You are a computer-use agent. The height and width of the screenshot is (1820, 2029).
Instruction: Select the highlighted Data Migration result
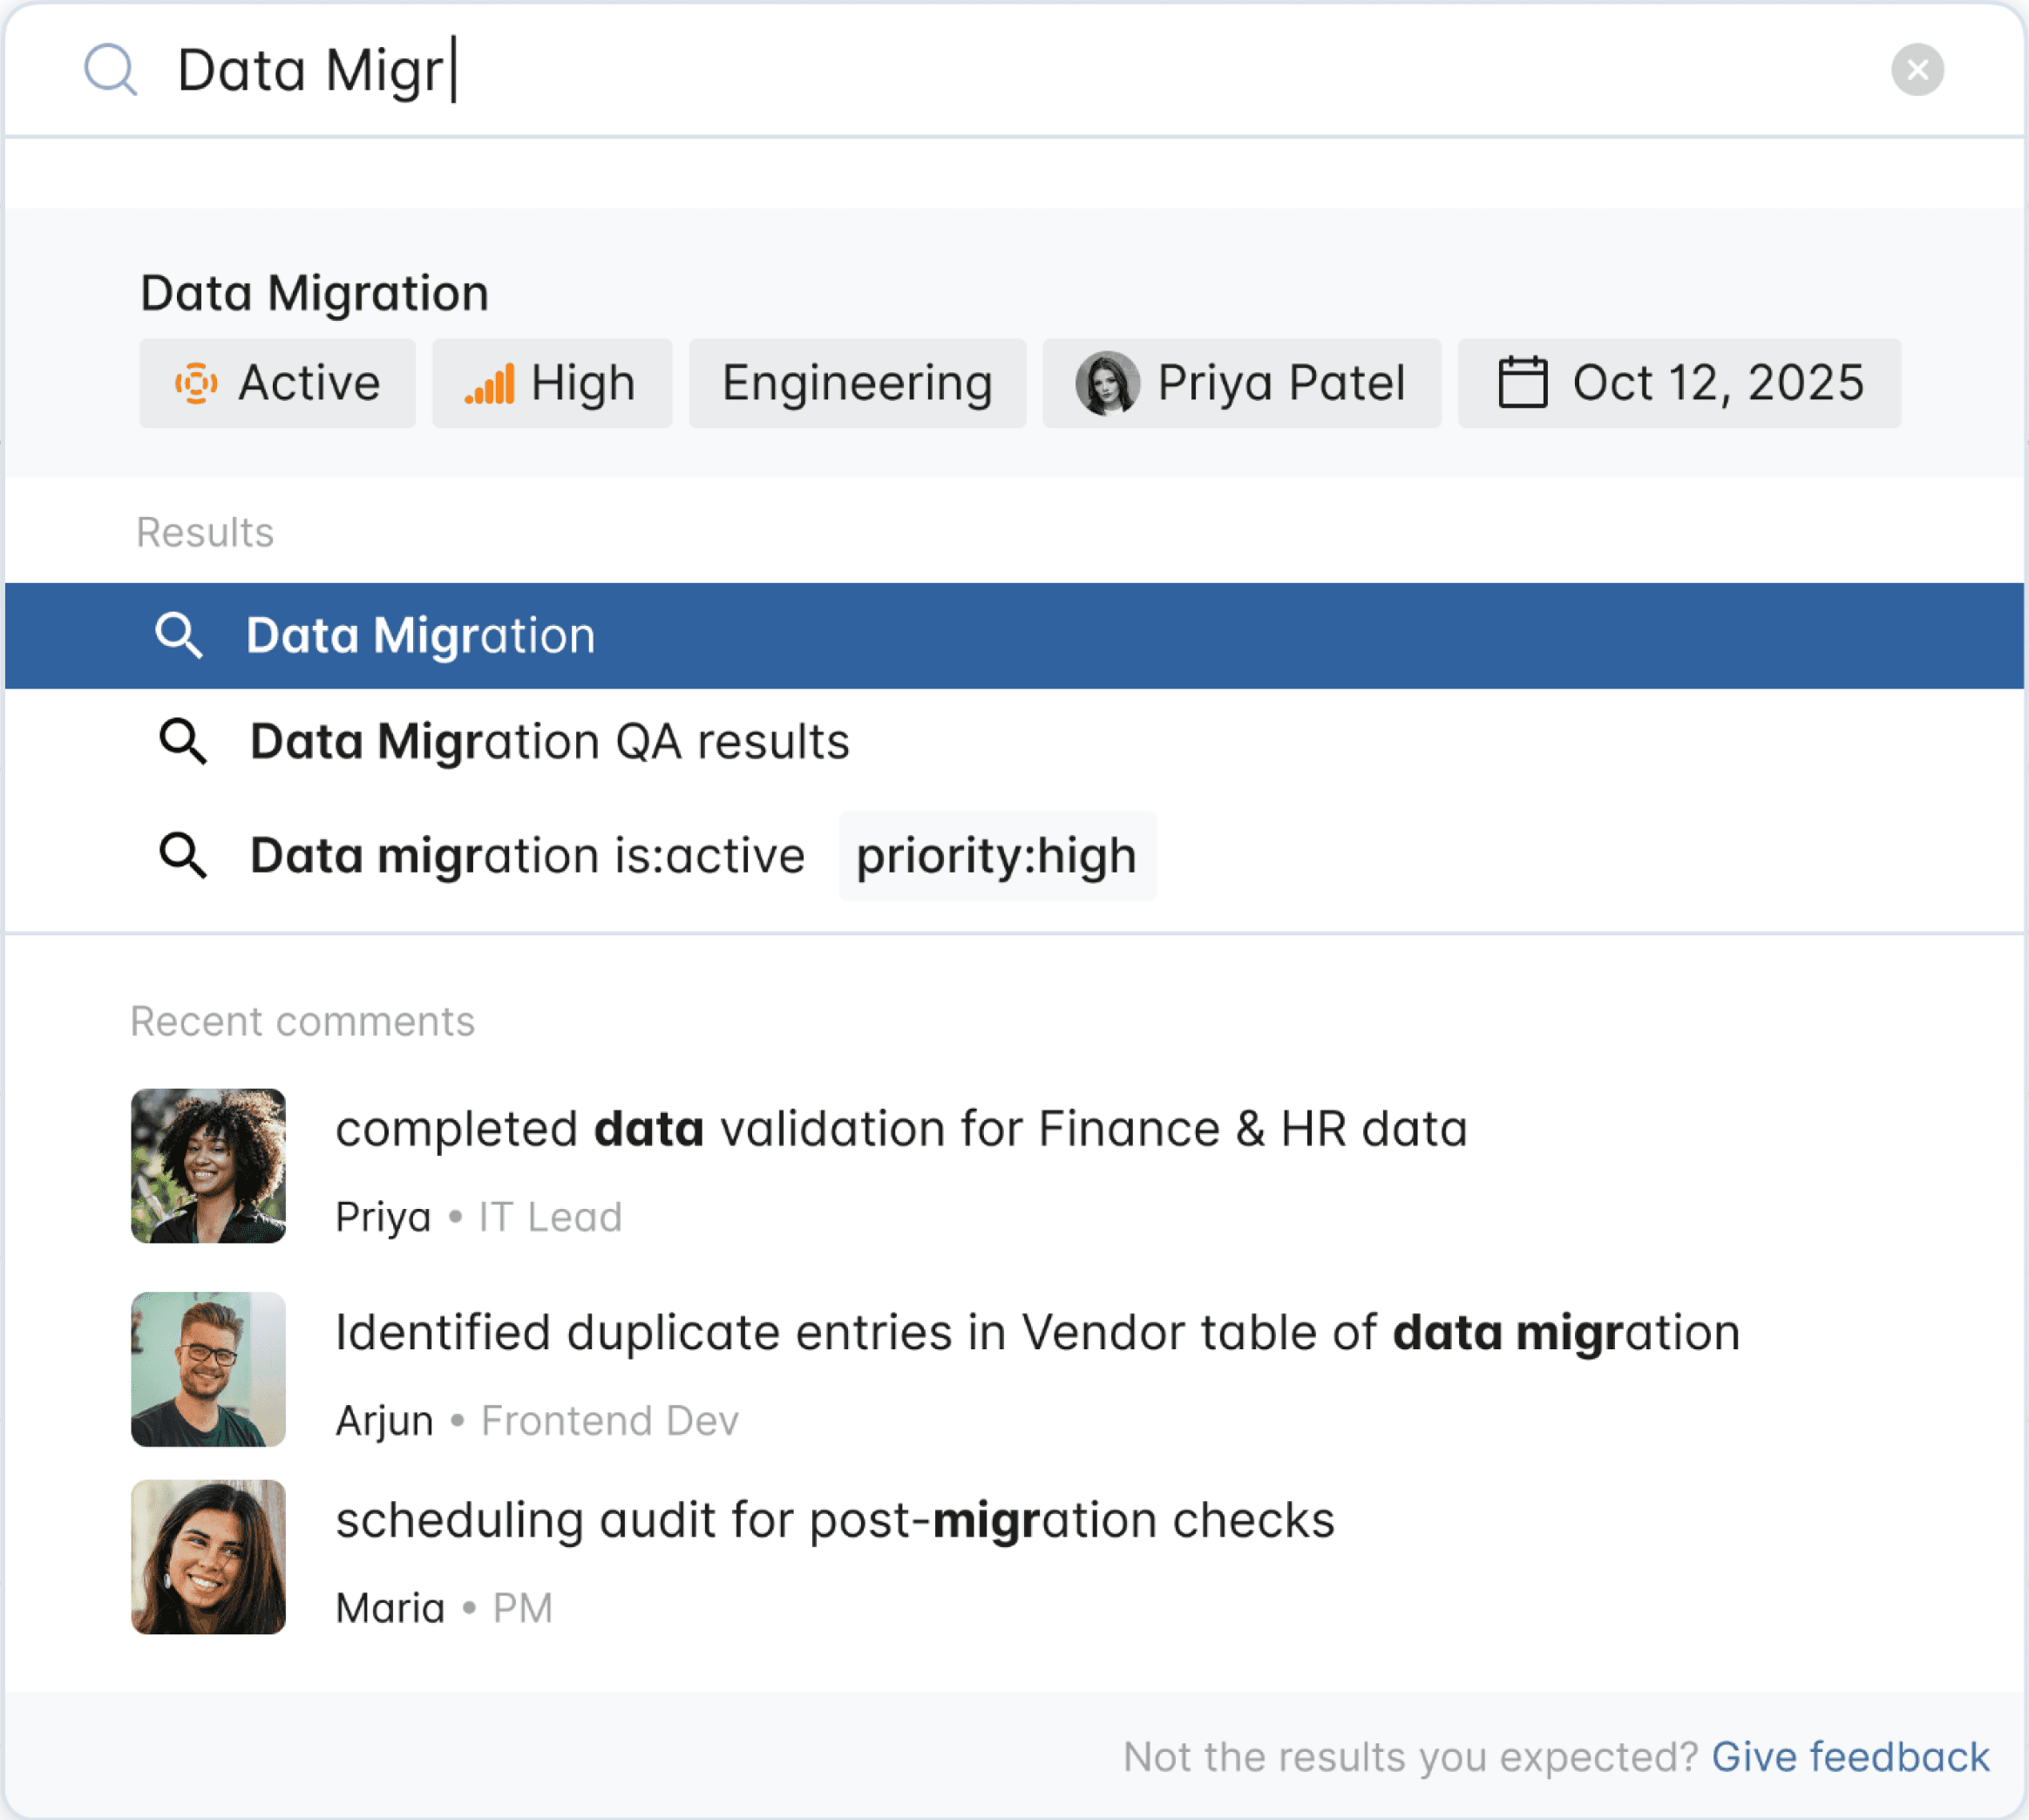(420, 636)
